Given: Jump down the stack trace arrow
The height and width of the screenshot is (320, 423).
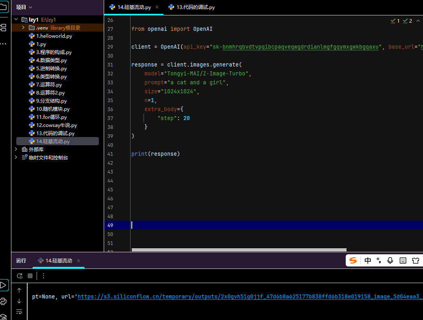Looking at the screenshot, I should pos(19,301).
